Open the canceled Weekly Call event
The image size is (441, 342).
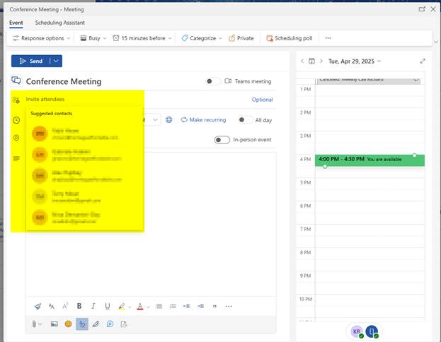[x=368, y=81]
